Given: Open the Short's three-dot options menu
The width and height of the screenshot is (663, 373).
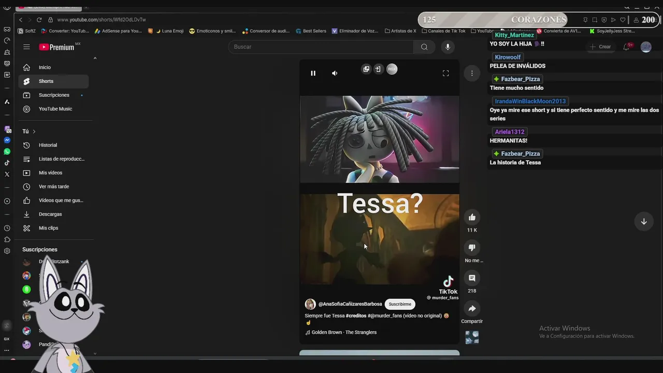Looking at the screenshot, I should [x=472, y=73].
